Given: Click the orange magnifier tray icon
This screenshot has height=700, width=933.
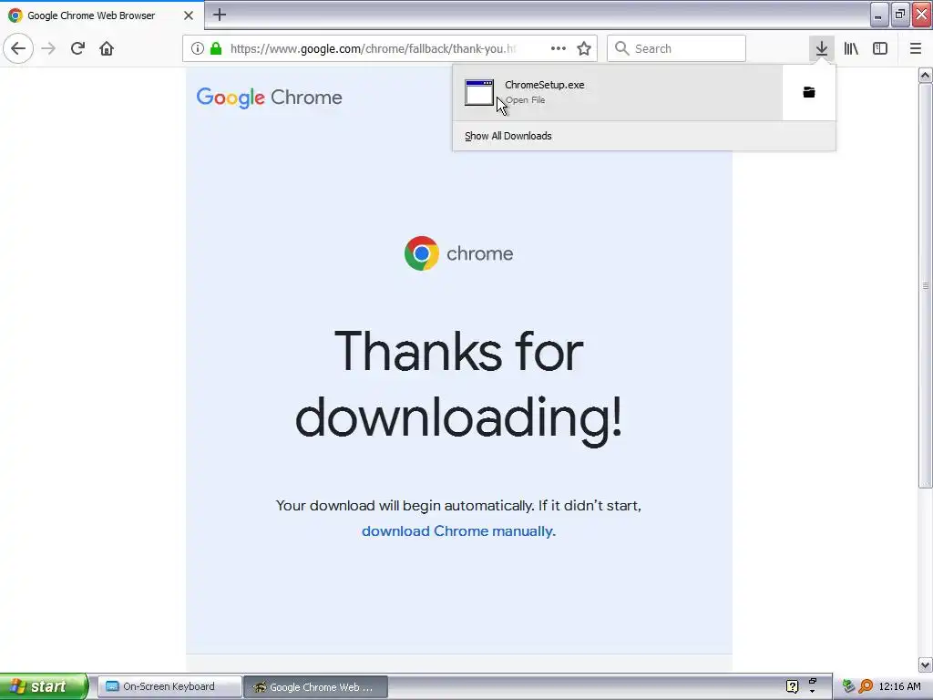Looking at the screenshot, I should click(866, 686).
